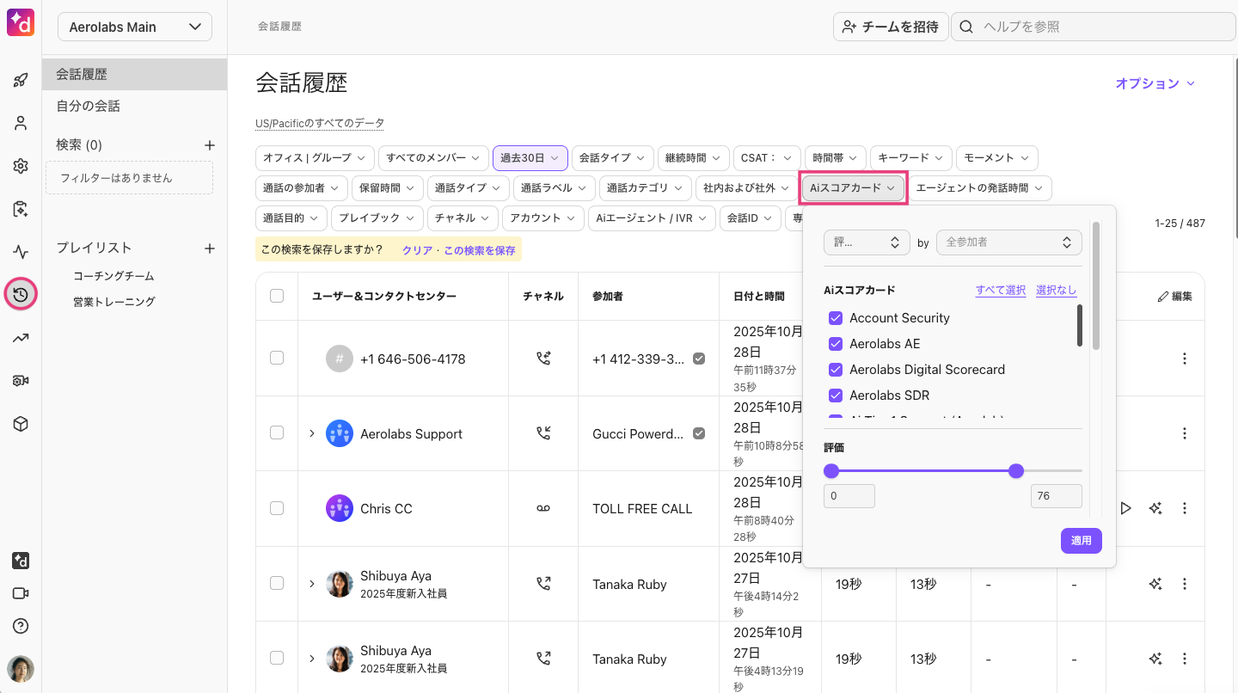Click the 適用 apply button

(1082, 541)
